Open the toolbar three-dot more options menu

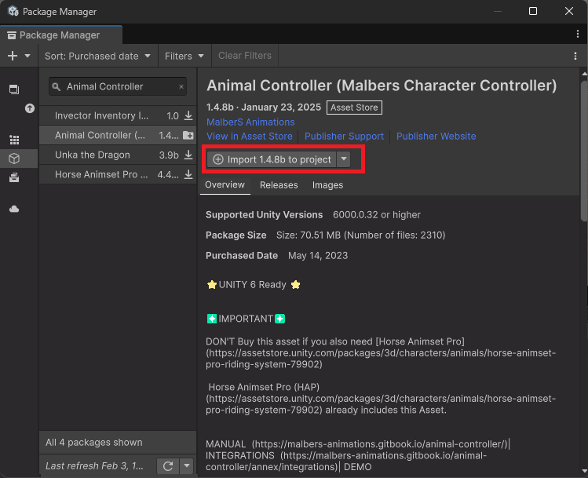click(575, 56)
